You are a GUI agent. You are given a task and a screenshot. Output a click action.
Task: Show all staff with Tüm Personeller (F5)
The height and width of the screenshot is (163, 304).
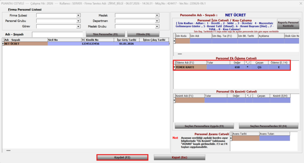coord(105,34)
